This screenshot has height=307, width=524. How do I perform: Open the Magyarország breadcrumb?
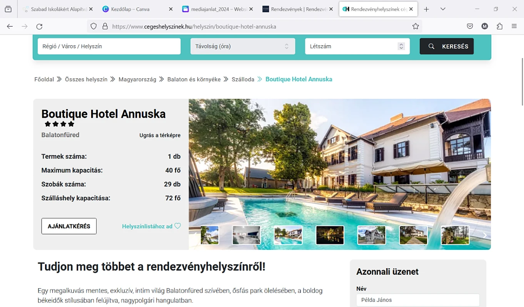pos(137,79)
